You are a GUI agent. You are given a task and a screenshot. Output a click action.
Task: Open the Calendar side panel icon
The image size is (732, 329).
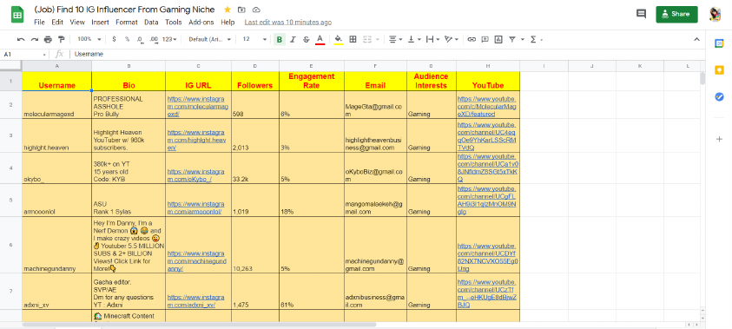coord(719,43)
